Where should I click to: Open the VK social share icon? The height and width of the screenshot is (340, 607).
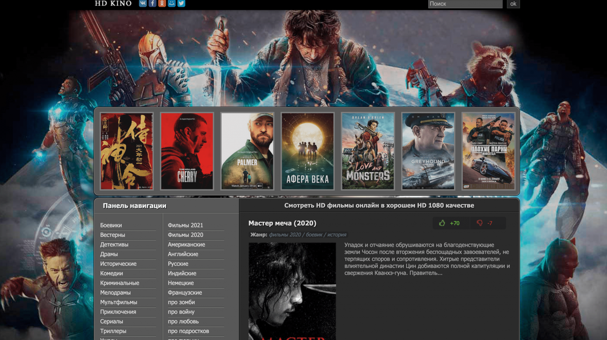click(x=143, y=3)
